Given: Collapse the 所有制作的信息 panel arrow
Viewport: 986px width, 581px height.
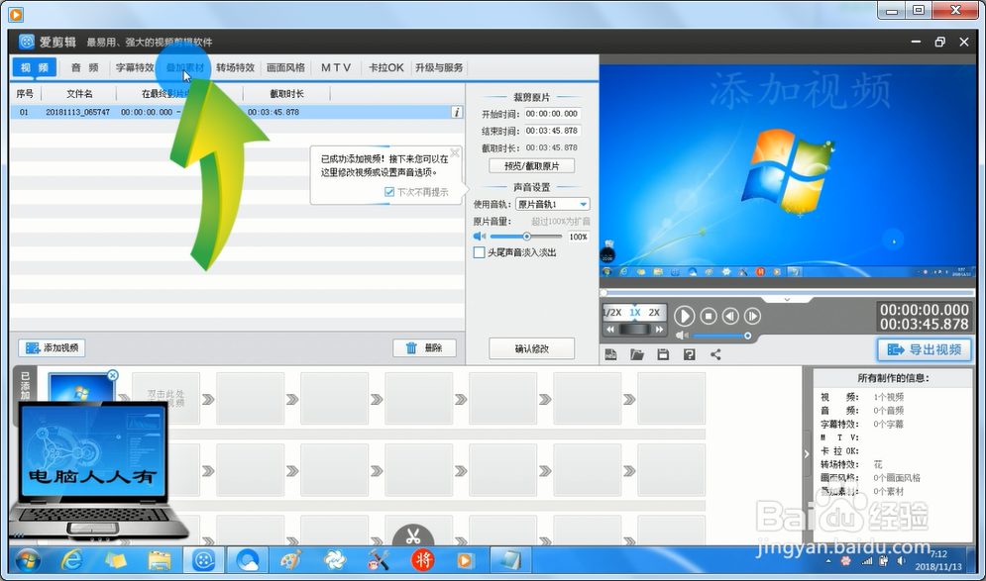Looking at the screenshot, I should click(x=807, y=454).
